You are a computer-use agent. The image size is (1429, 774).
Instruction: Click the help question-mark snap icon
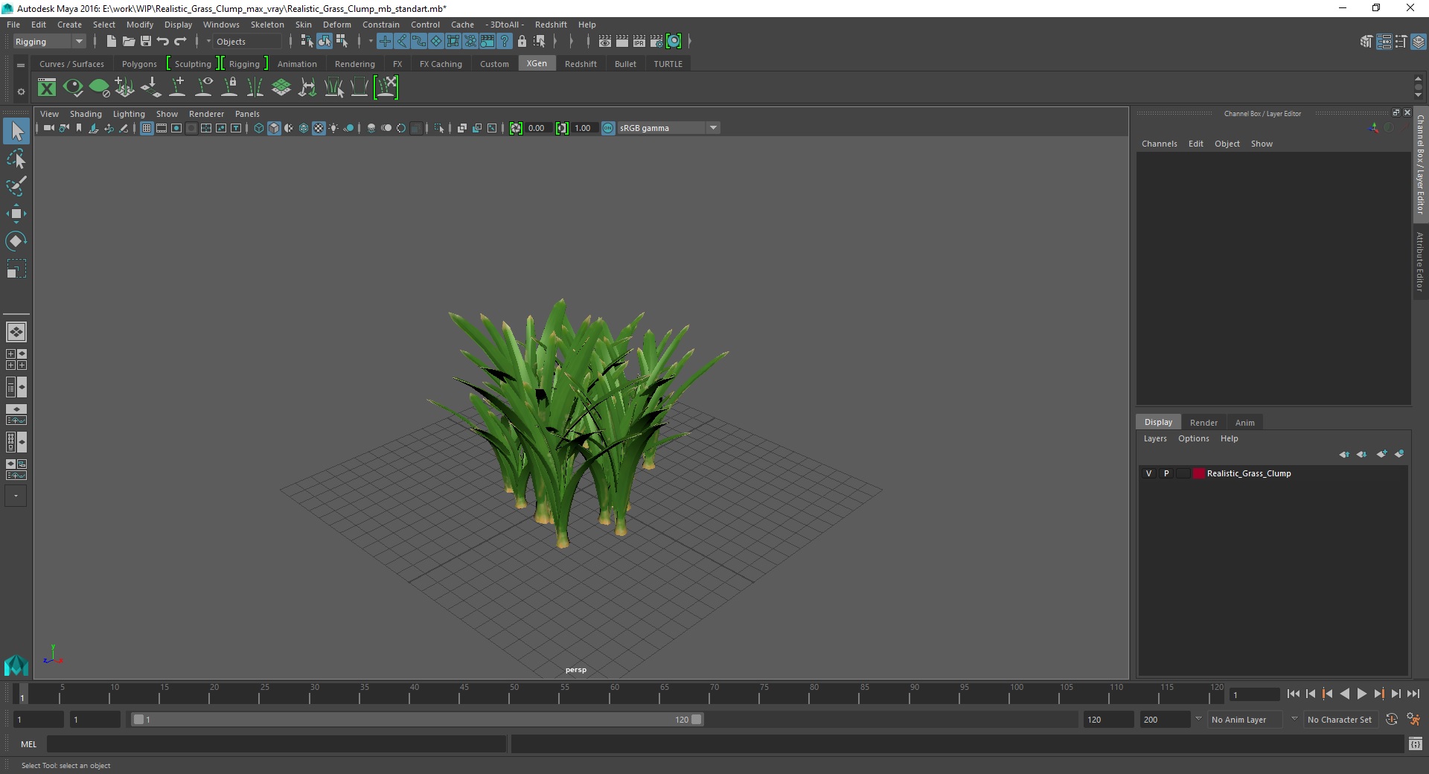click(505, 42)
